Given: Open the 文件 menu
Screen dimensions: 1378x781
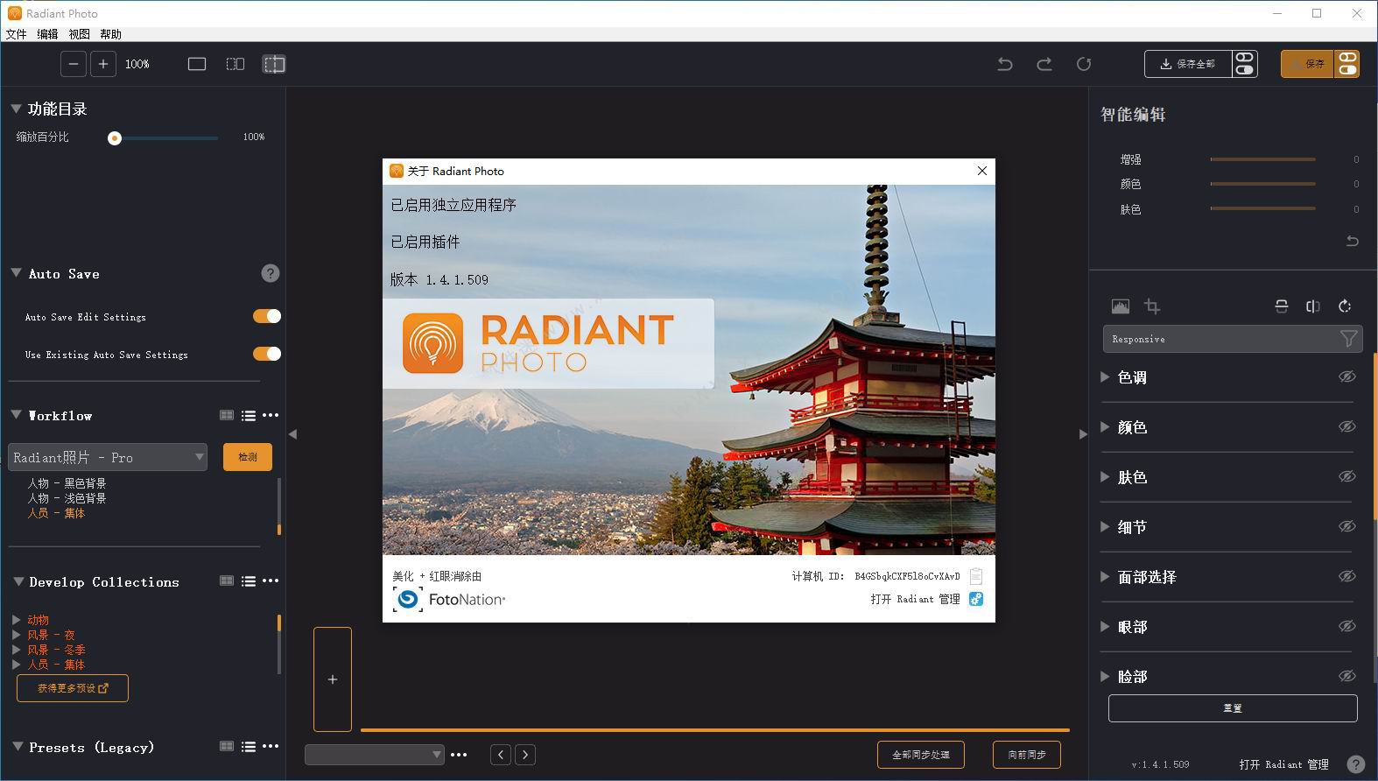Looking at the screenshot, I should [16, 34].
